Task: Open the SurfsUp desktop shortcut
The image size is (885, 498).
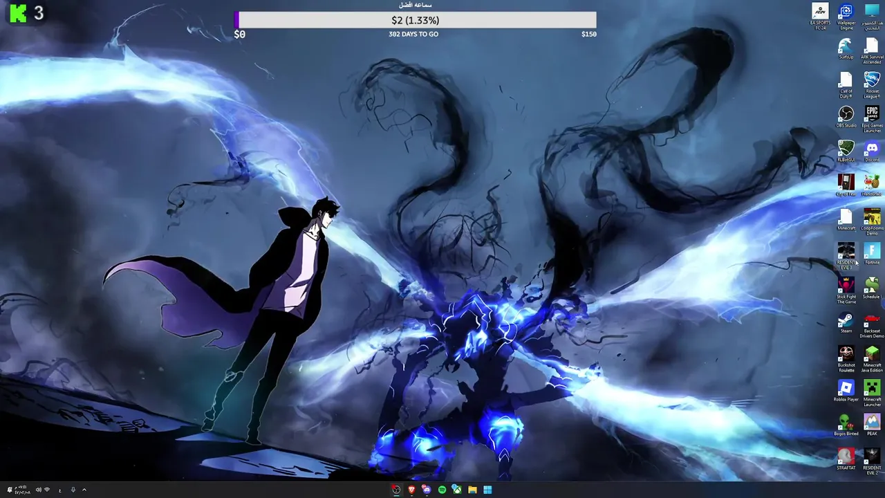Action: (846, 48)
